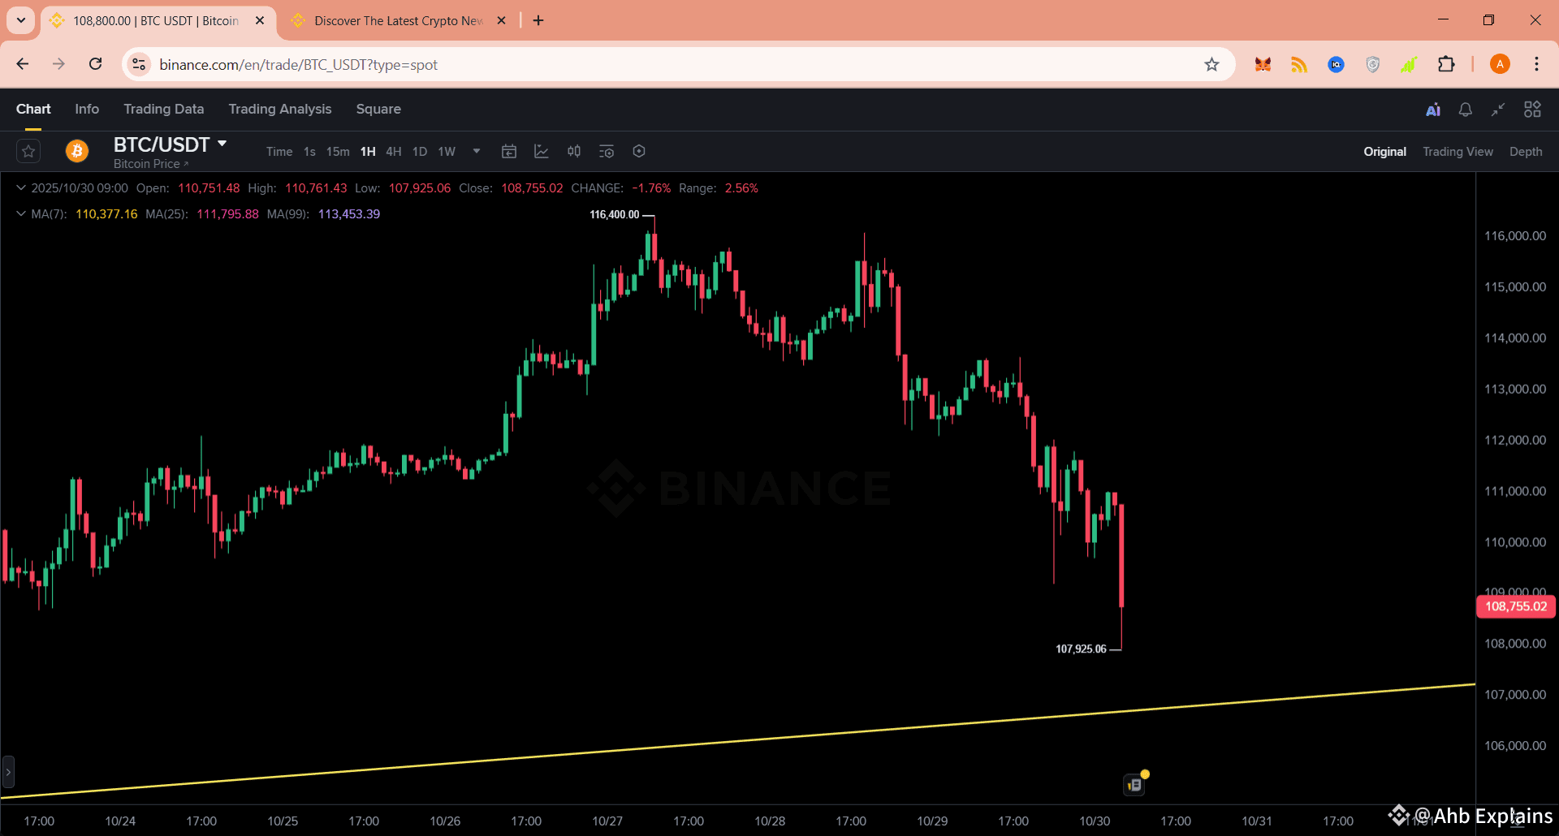1559x836 pixels.
Task: Collapse the MA indicator legend row
Action: [x=21, y=214]
